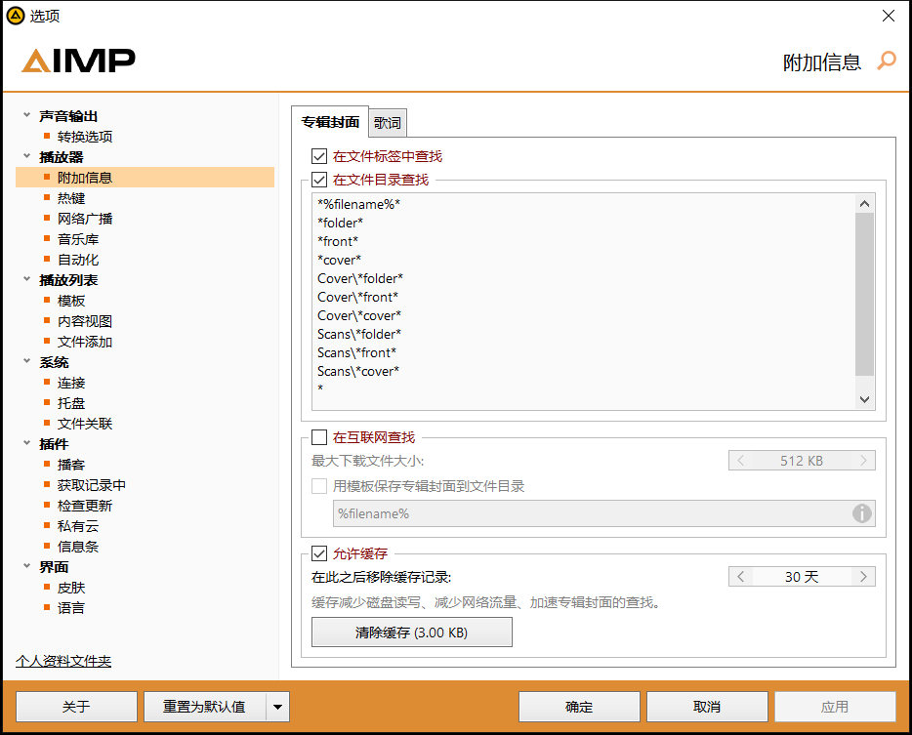Click scroll down arrow of the mask list
The height and width of the screenshot is (735, 912).
(x=864, y=399)
